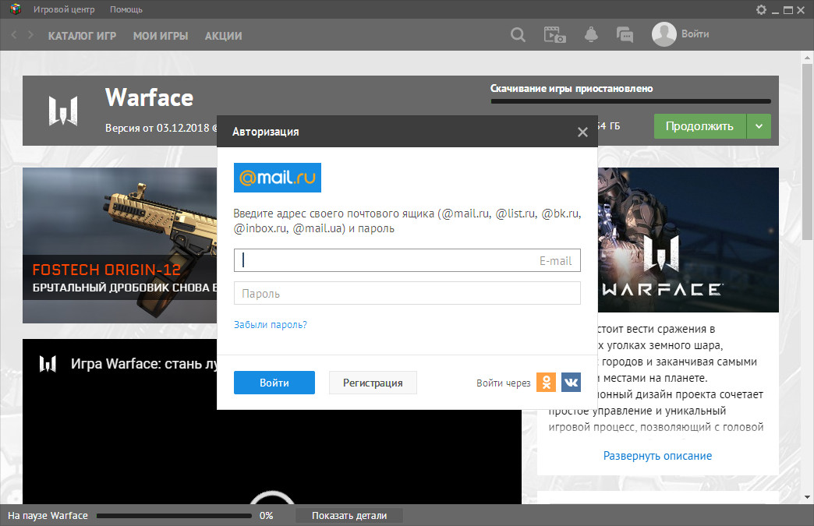This screenshot has width=814, height=526.
Task: Open the Игровой центр menu
Action: 64,9
